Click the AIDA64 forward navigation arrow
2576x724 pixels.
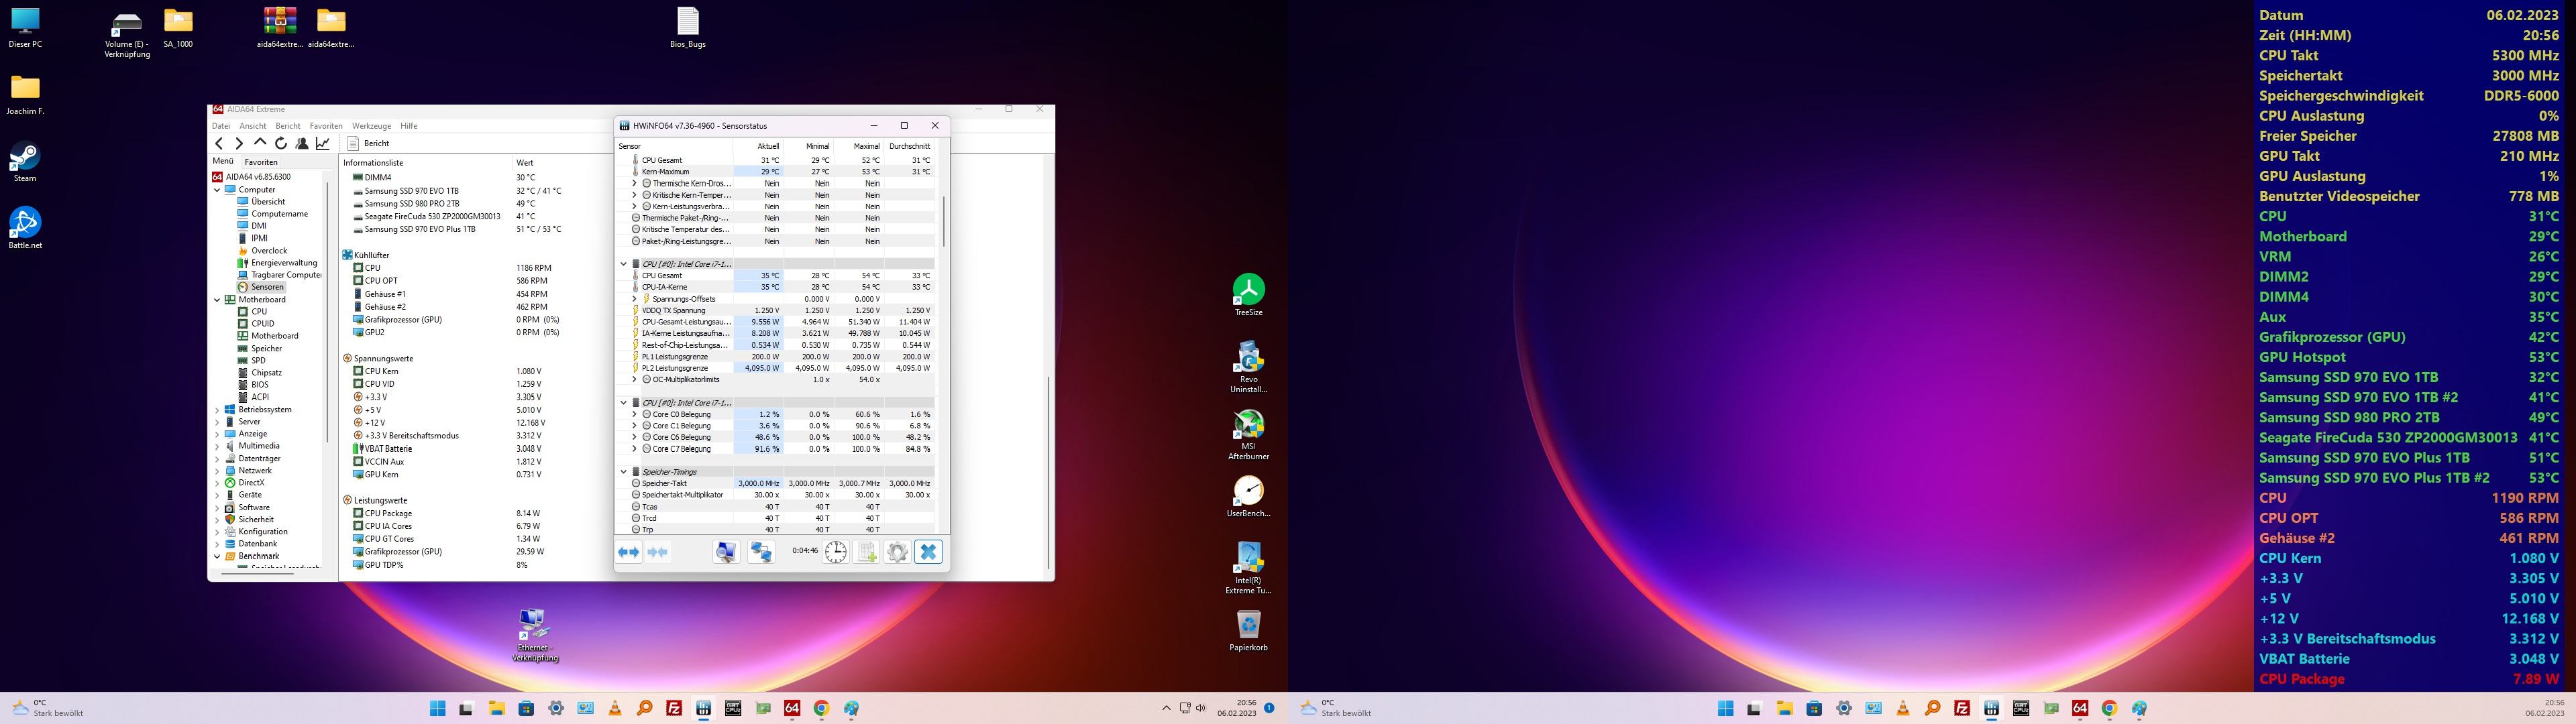click(x=239, y=144)
